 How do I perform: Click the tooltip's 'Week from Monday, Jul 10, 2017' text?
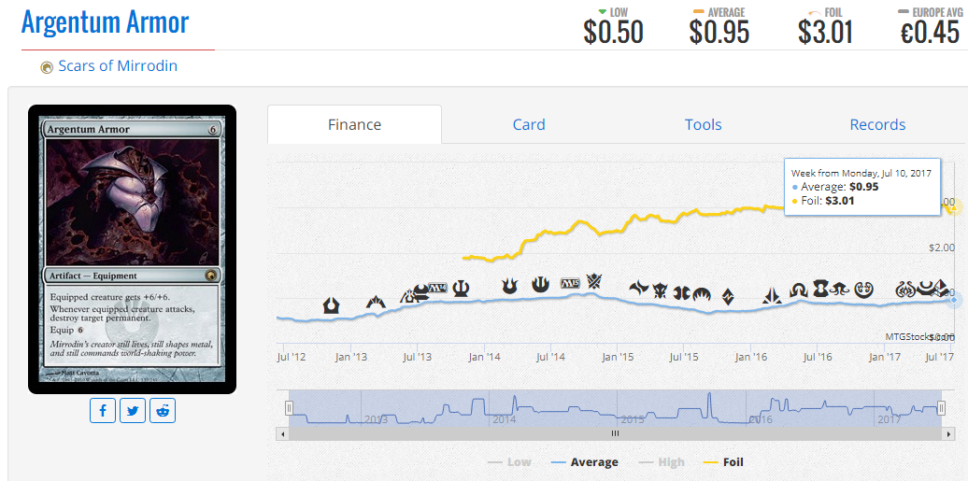861,174
